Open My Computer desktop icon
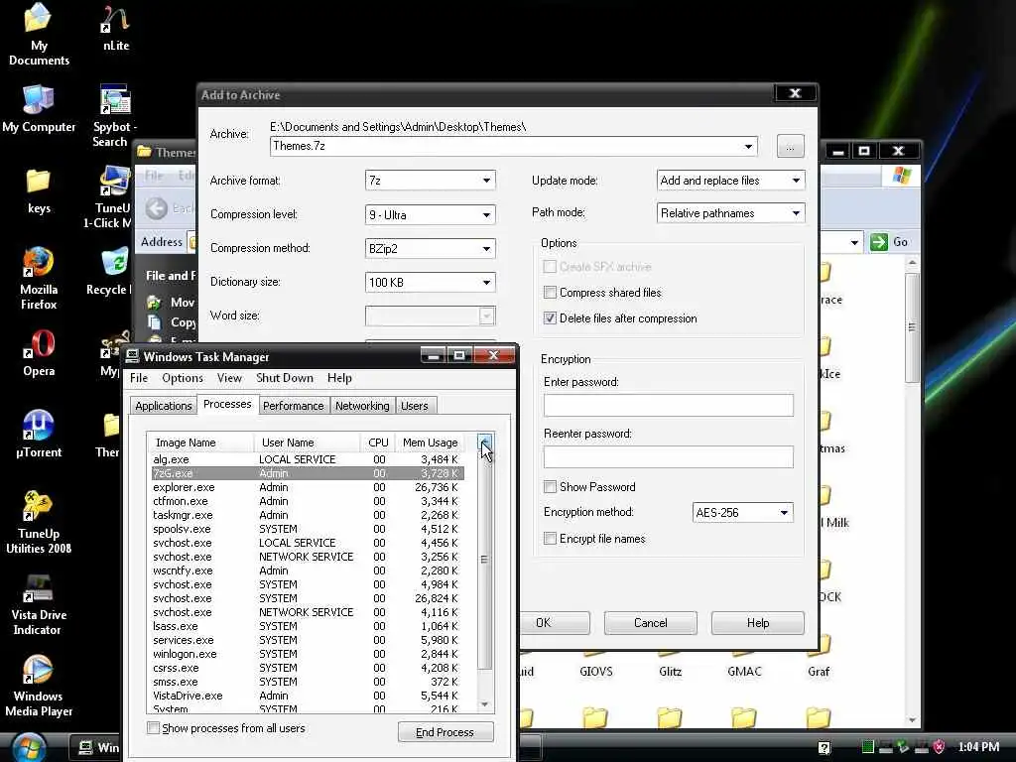The width and height of the screenshot is (1016, 762). [39, 109]
